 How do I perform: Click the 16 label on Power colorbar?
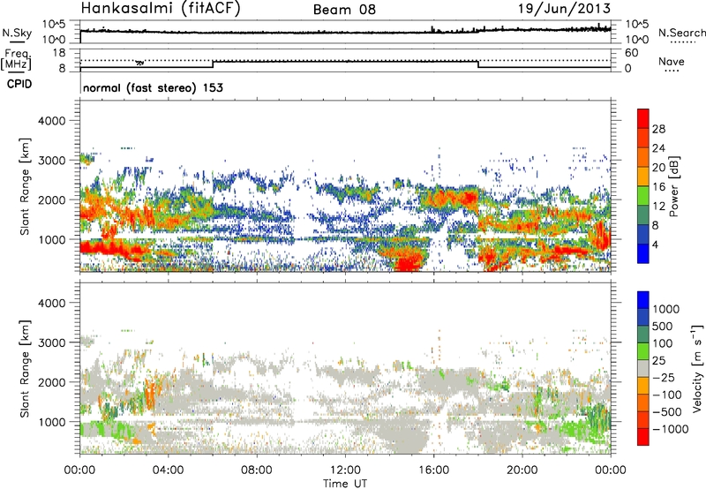point(658,187)
